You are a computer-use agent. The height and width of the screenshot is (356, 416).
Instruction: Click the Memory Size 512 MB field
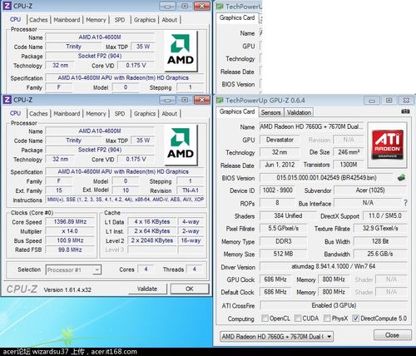[283, 254]
